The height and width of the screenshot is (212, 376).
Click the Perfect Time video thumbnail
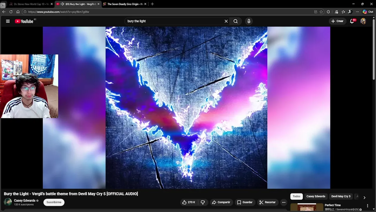tap(306, 208)
